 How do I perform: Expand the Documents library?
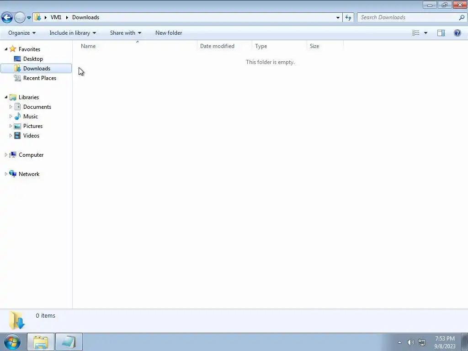[11, 107]
